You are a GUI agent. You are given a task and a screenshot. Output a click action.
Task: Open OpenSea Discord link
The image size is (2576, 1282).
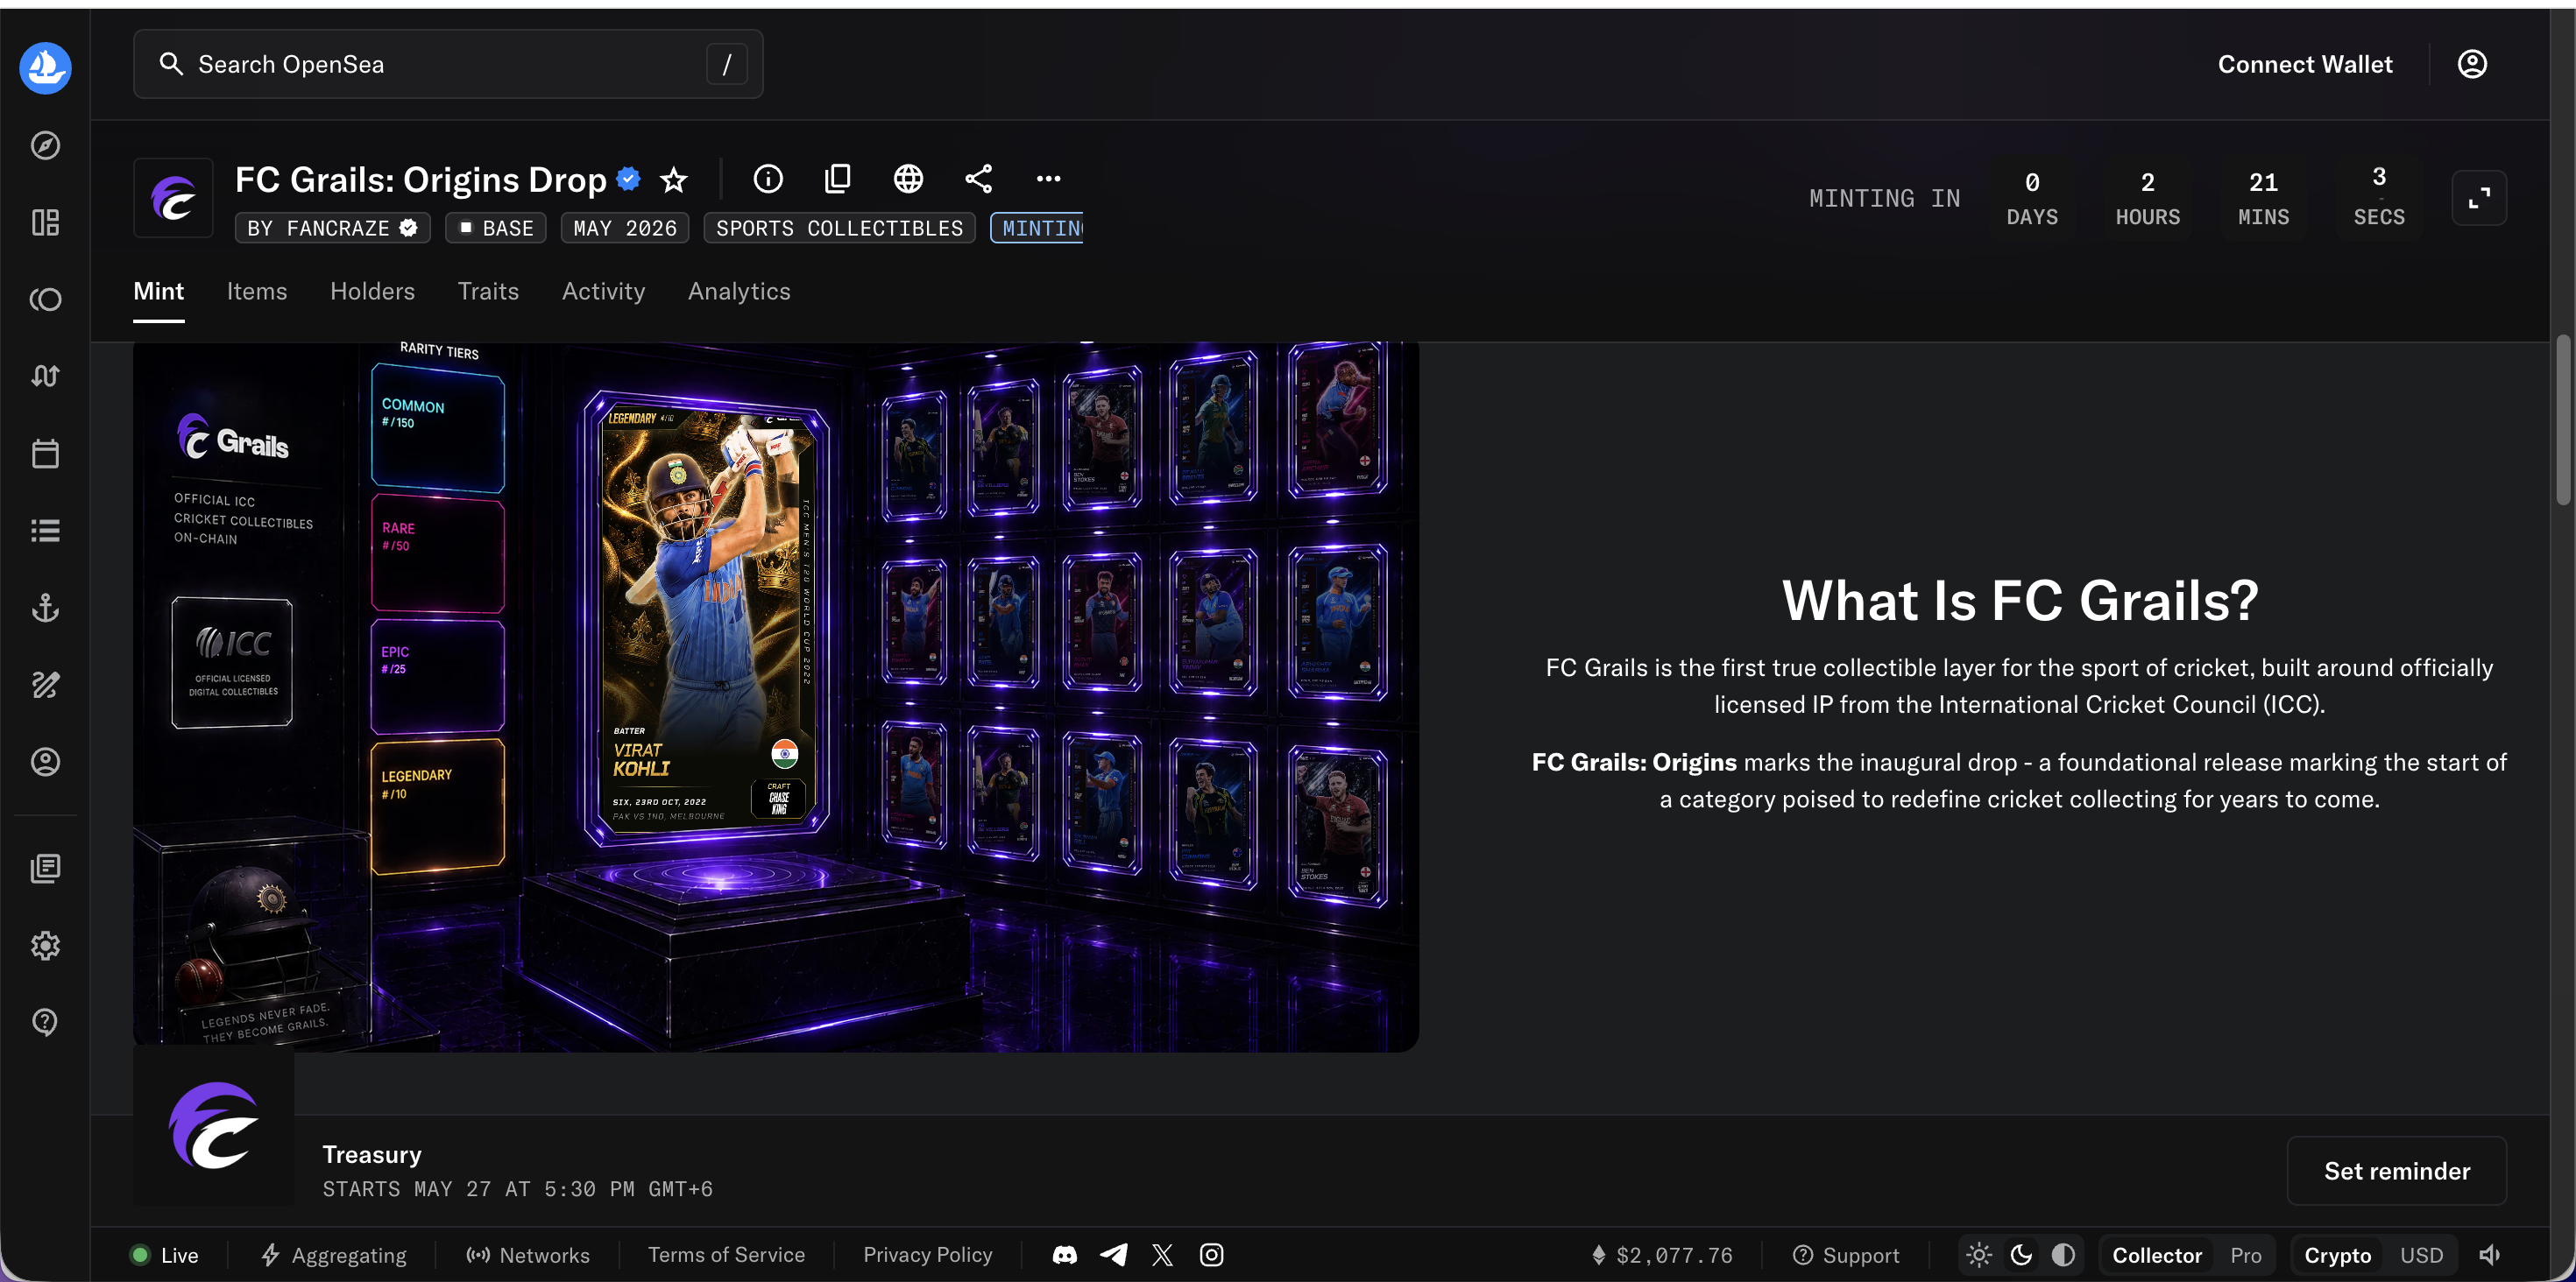[x=1065, y=1255]
